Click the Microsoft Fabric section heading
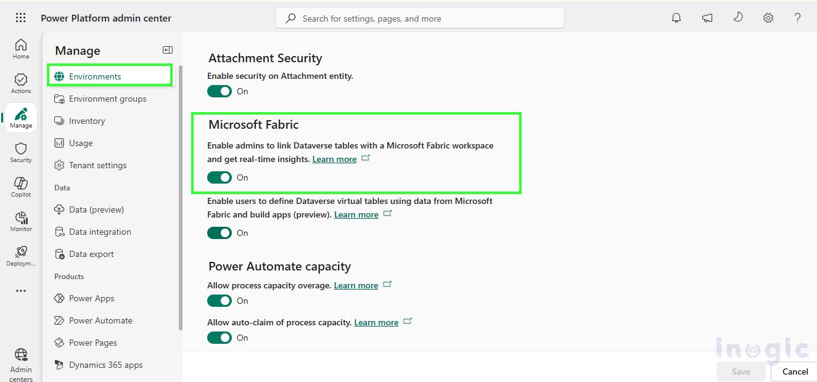Viewport: 817px width, 382px height. pos(253,124)
